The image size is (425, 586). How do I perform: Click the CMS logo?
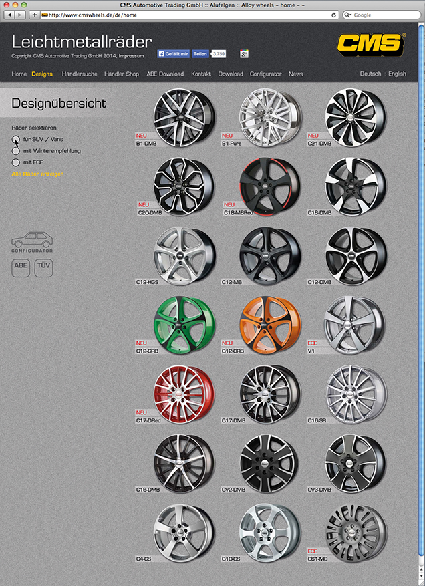click(x=371, y=45)
